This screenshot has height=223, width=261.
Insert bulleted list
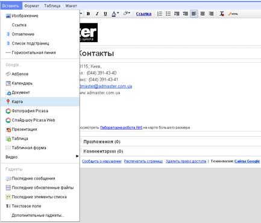[168, 14]
